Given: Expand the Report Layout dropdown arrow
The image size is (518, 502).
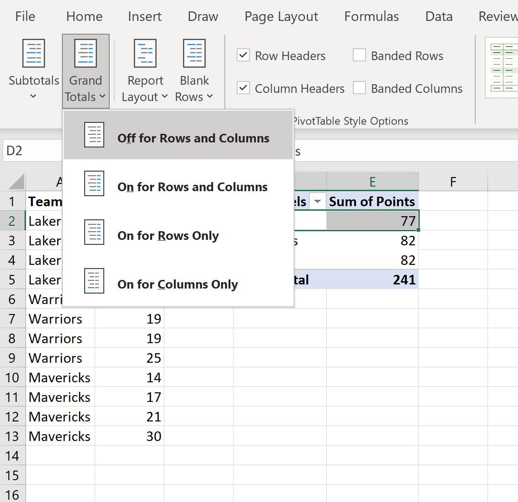Looking at the screenshot, I should 165,97.
